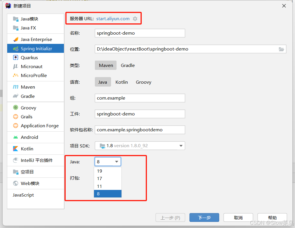Pick highlighted Java version 8 in list
295x228 pixels.
coord(108,194)
